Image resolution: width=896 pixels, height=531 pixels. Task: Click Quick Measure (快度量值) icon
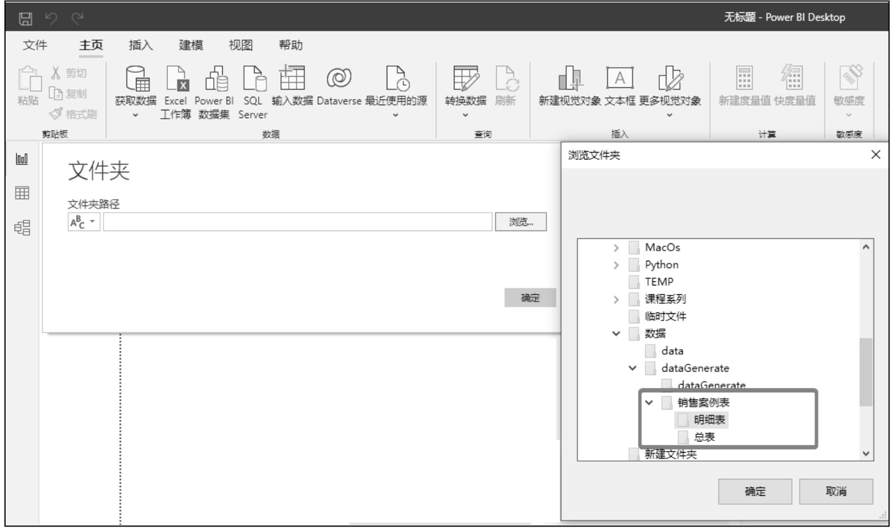792,78
